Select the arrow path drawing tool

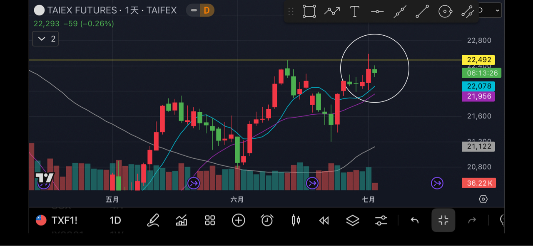click(x=332, y=12)
